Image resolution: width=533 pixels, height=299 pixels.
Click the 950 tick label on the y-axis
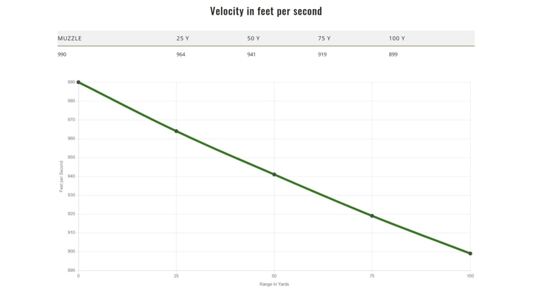point(71,158)
